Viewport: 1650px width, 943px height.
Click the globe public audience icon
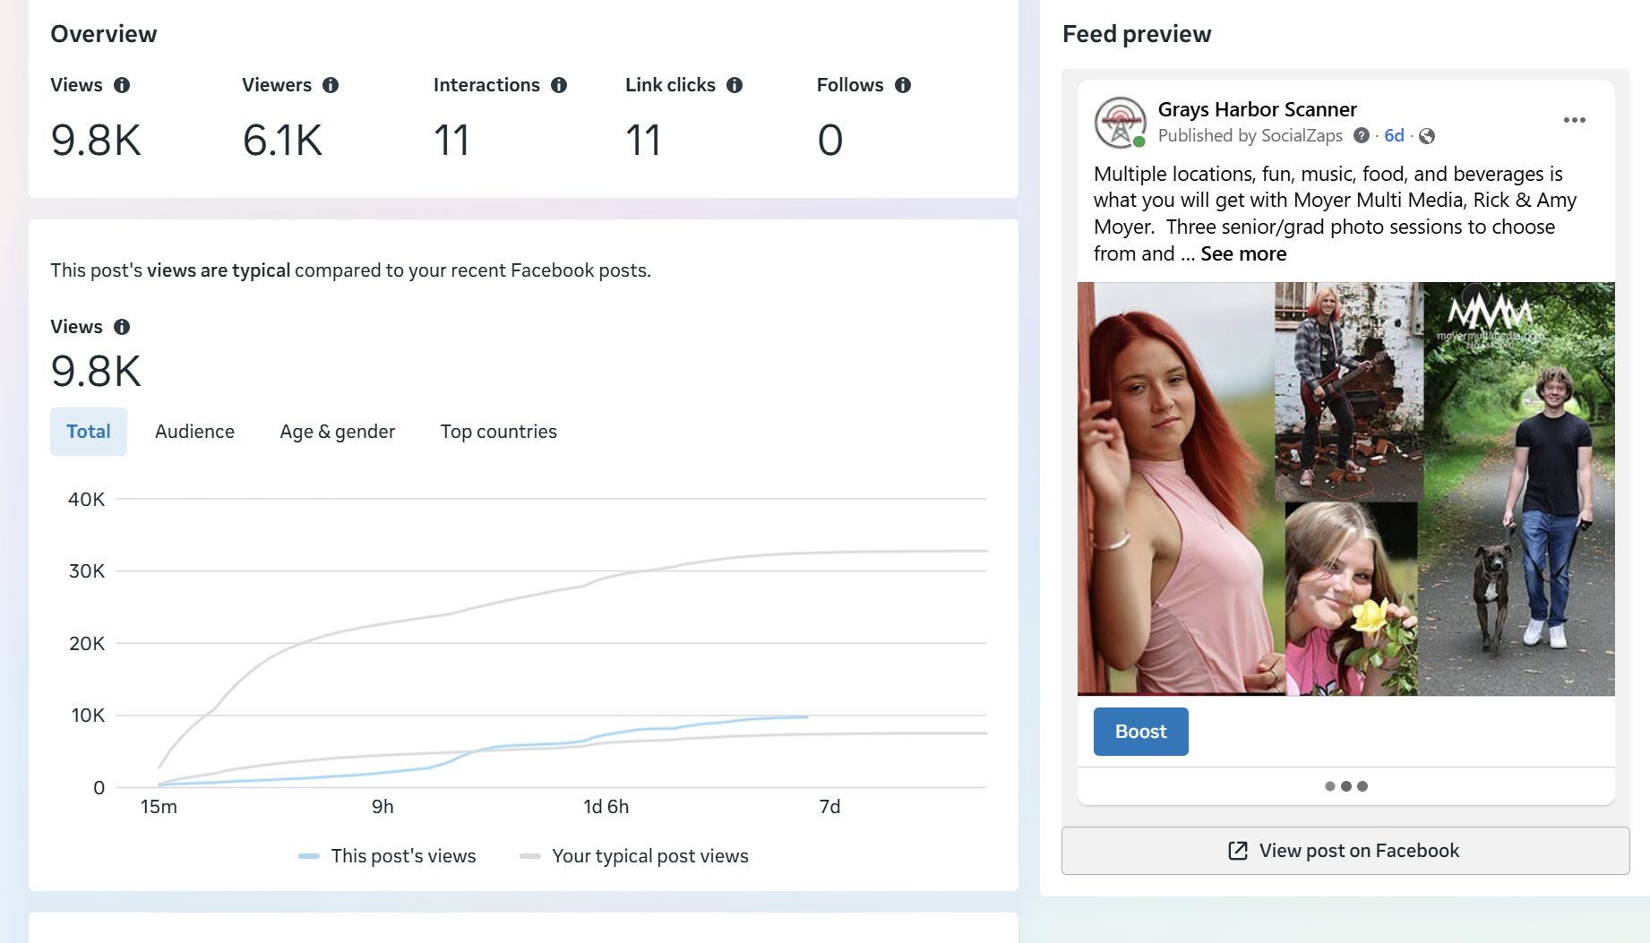(1427, 136)
